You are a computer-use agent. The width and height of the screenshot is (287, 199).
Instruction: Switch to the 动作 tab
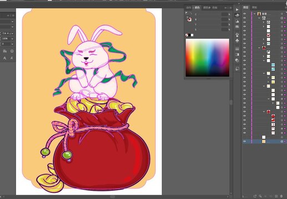coord(188,8)
